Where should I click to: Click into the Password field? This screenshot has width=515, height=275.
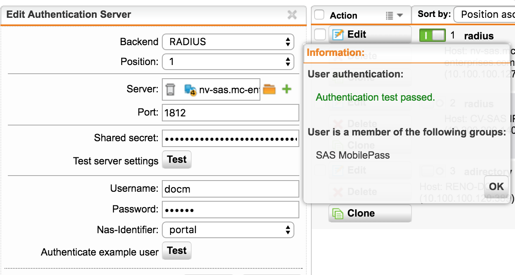(231, 209)
